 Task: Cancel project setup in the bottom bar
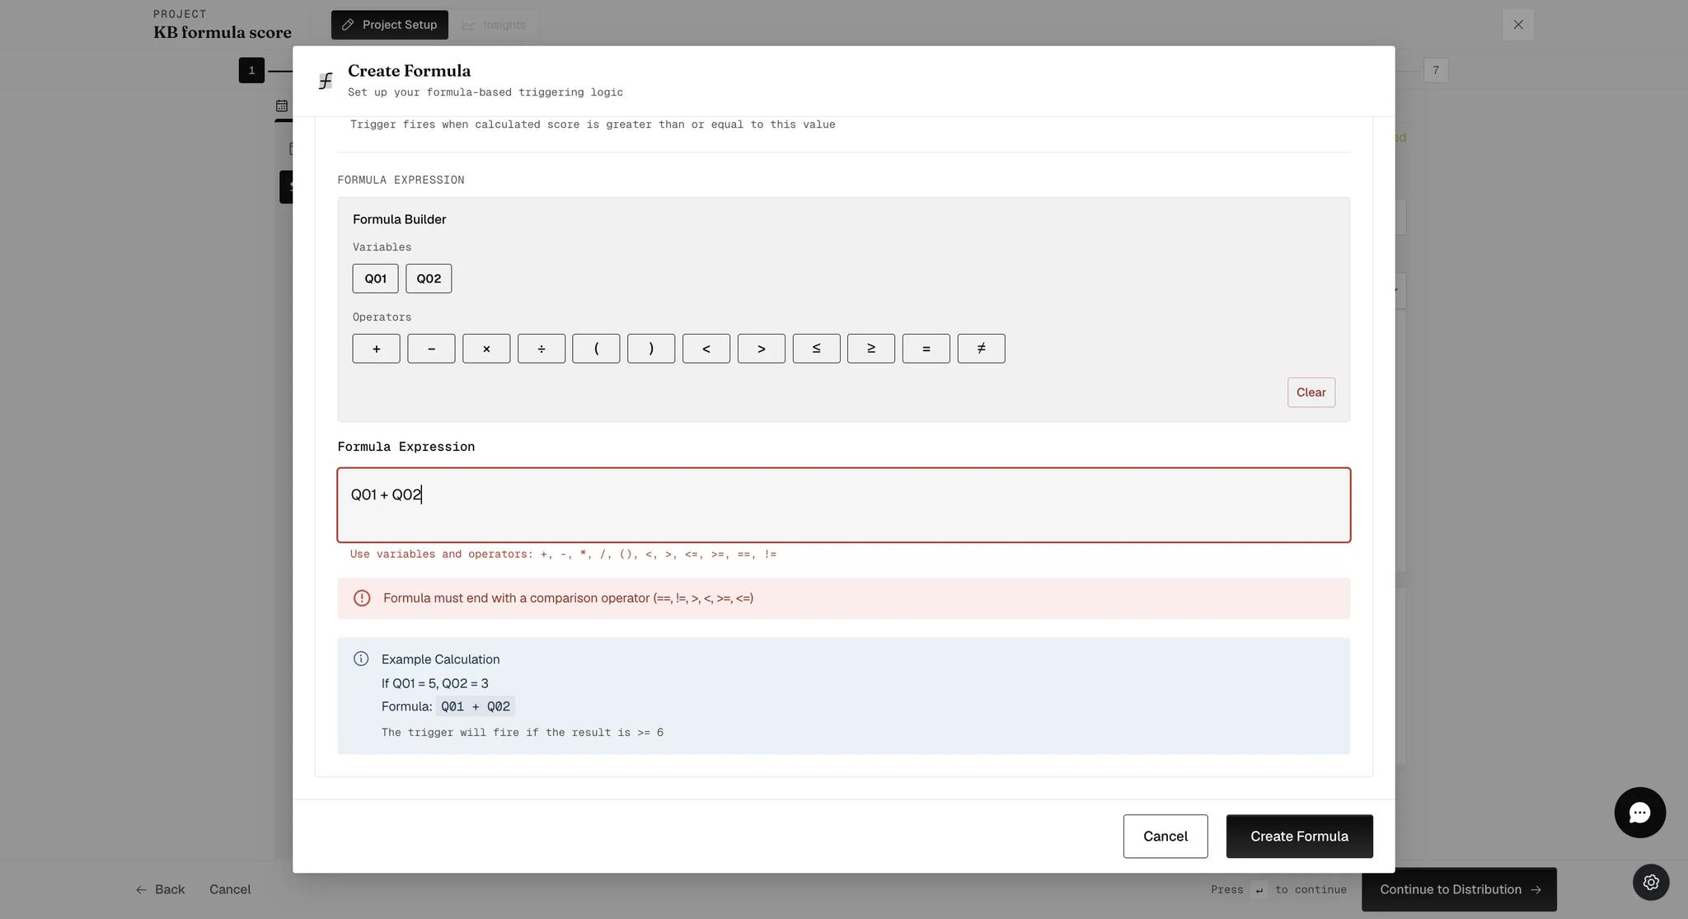[x=230, y=889]
